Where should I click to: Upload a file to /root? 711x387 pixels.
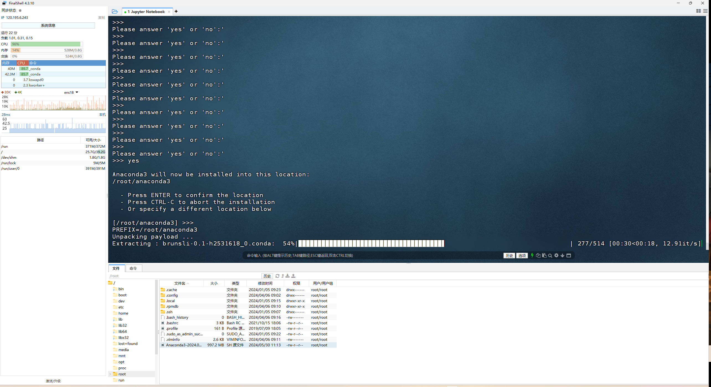[293, 276]
